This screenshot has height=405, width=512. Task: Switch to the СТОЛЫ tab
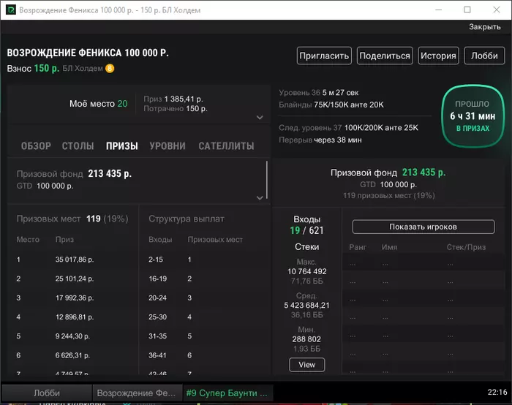[x=78, y=146]
